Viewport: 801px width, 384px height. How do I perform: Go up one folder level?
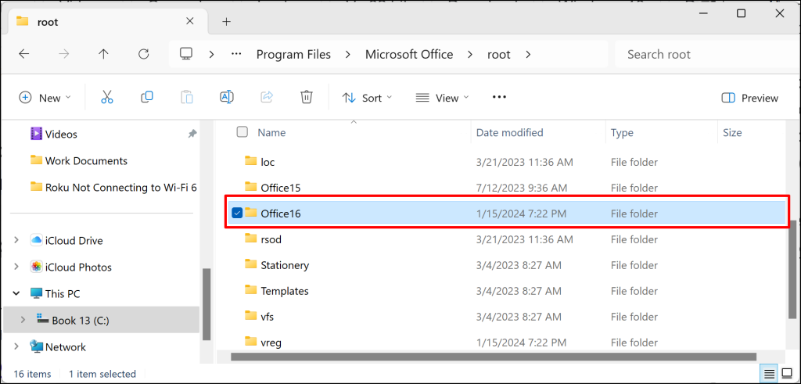104,54
